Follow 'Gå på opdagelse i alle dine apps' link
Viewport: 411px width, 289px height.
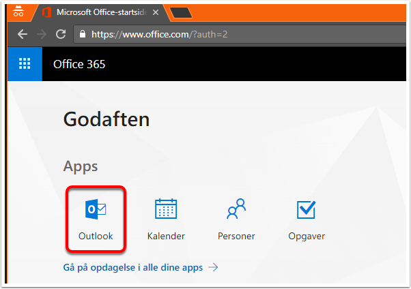141,267
